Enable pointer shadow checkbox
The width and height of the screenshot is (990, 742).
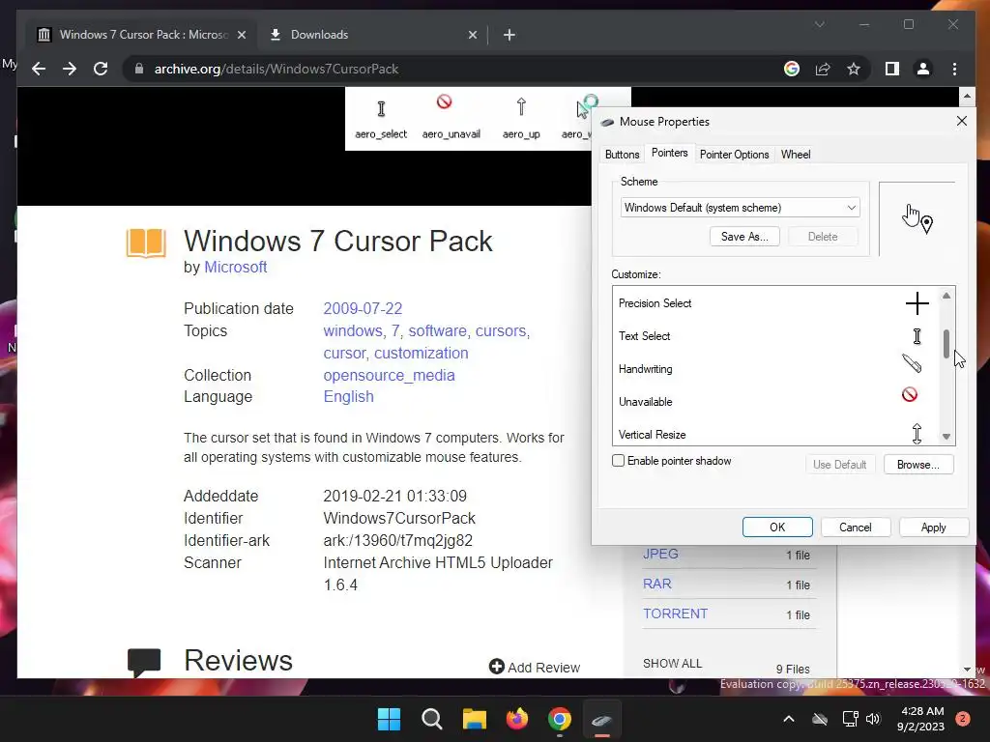pos(619,461)
